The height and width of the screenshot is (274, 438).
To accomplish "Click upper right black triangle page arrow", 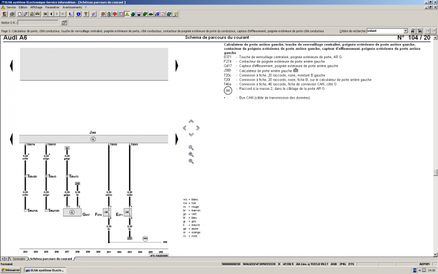I will pyautogui.click(x=176, y=66).
